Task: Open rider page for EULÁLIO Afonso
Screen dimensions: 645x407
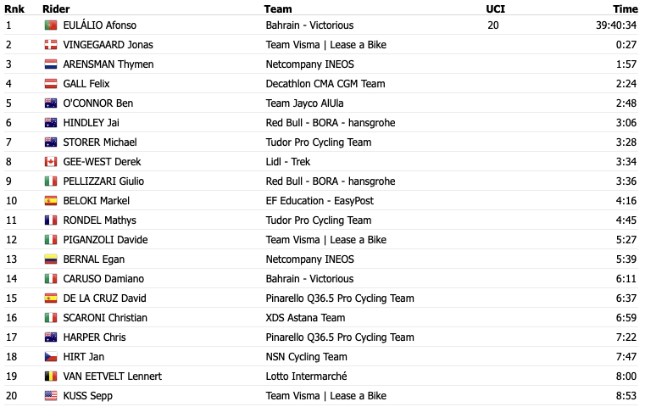Action: [99, 25]
